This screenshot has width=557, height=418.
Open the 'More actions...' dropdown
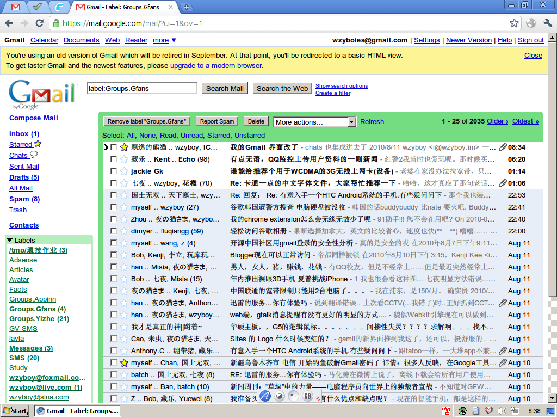[314, 122]
